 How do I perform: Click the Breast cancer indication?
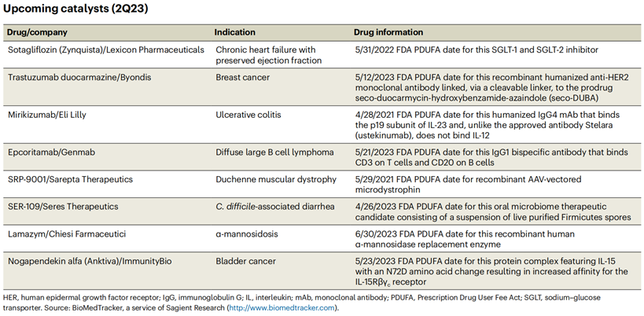245,77
